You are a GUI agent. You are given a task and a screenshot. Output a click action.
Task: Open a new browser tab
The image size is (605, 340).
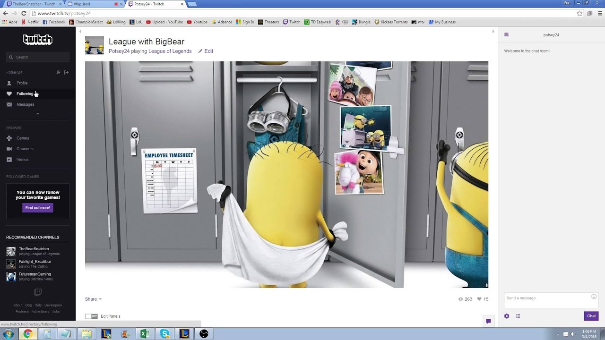192,4
